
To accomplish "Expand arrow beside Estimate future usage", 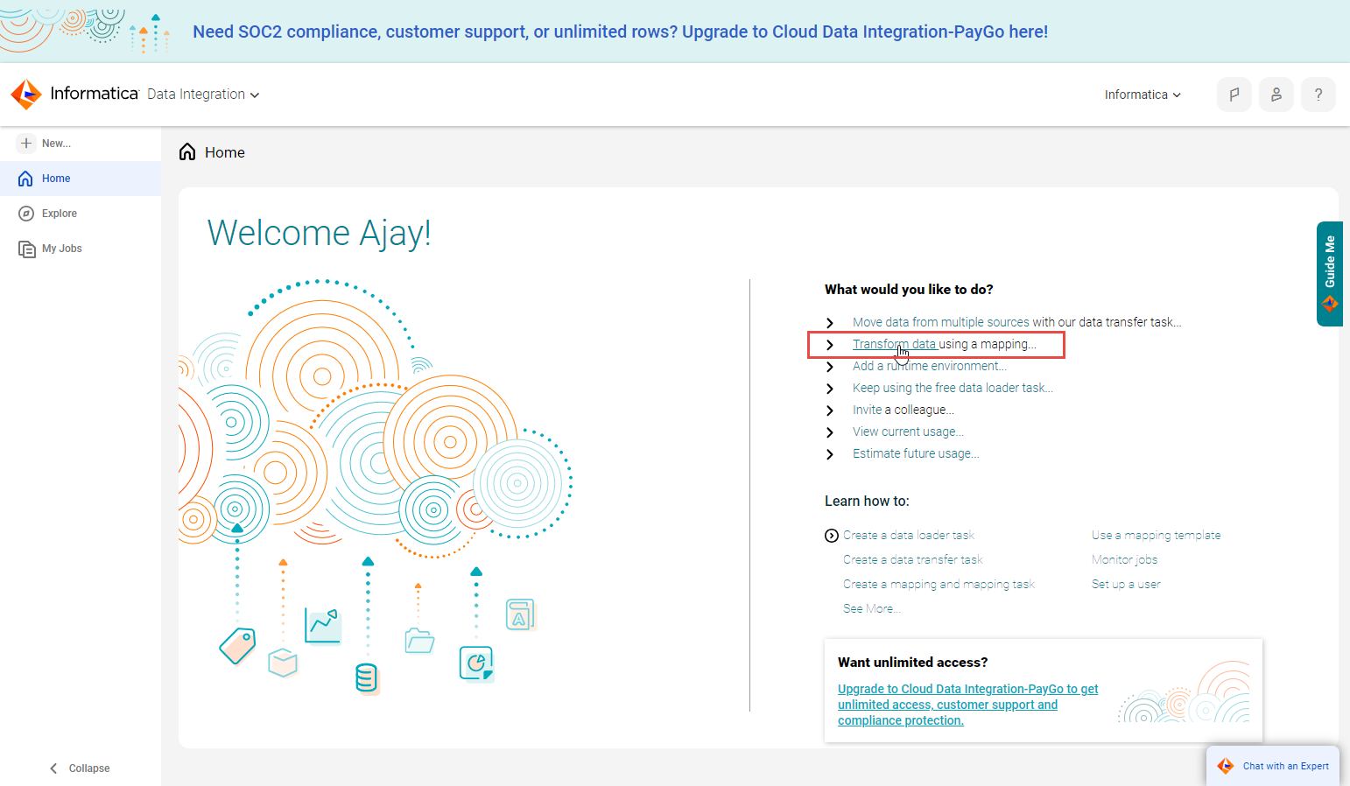I will [x=830, y=454].
